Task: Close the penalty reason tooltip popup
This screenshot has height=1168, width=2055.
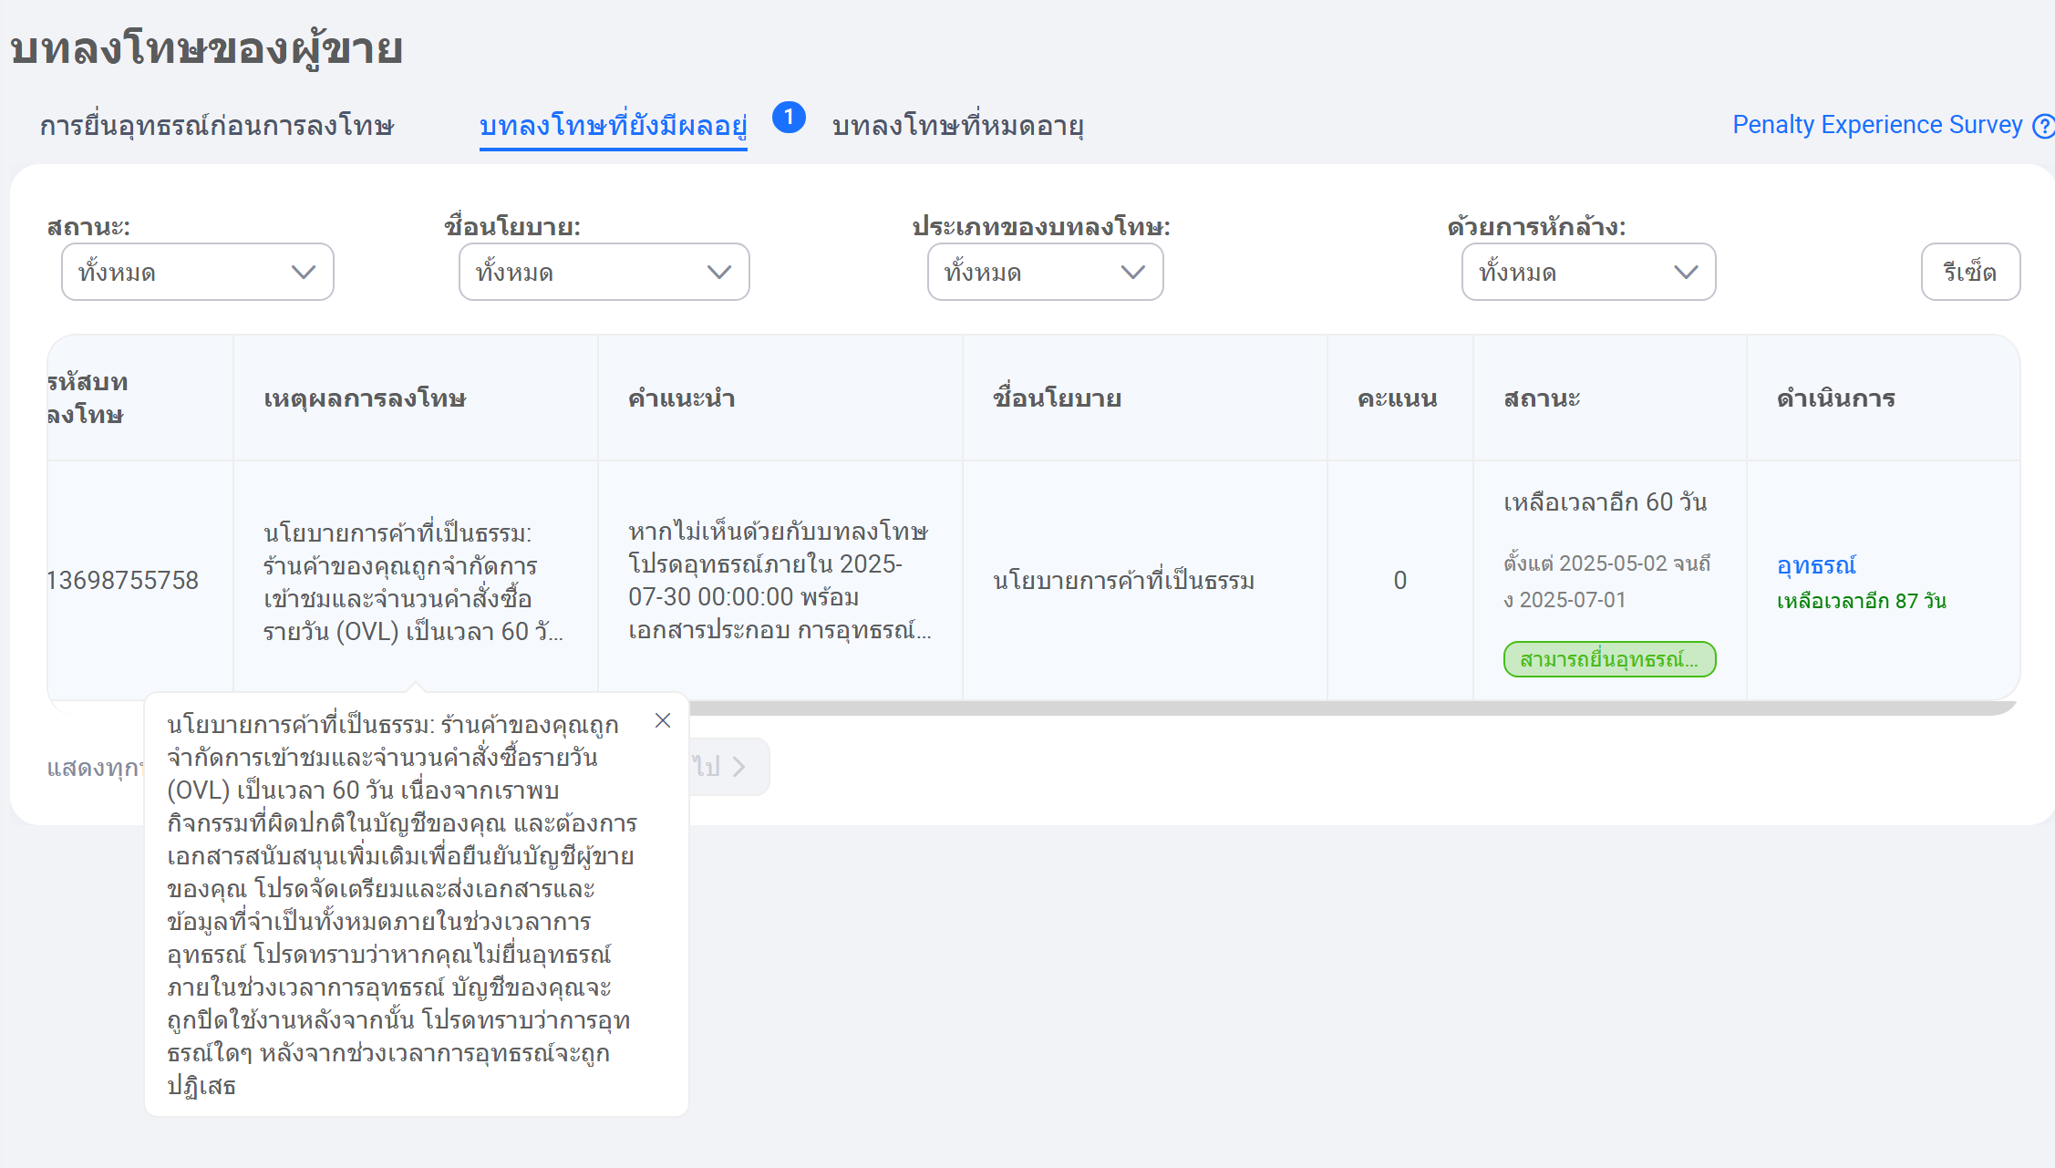Action: (663, 720)
